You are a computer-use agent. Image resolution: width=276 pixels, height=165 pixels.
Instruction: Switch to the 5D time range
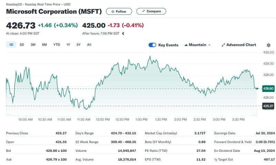pyautogui.click(x=22, y=45)
